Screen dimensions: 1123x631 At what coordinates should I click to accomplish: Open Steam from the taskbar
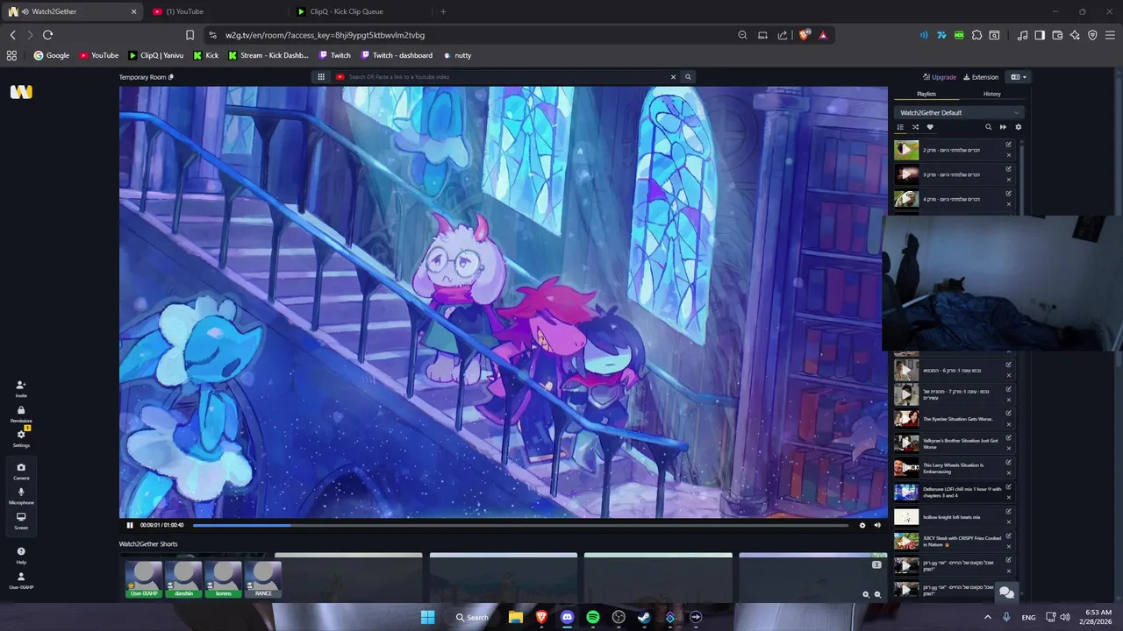pyautogui.click(x=644, y=617)
